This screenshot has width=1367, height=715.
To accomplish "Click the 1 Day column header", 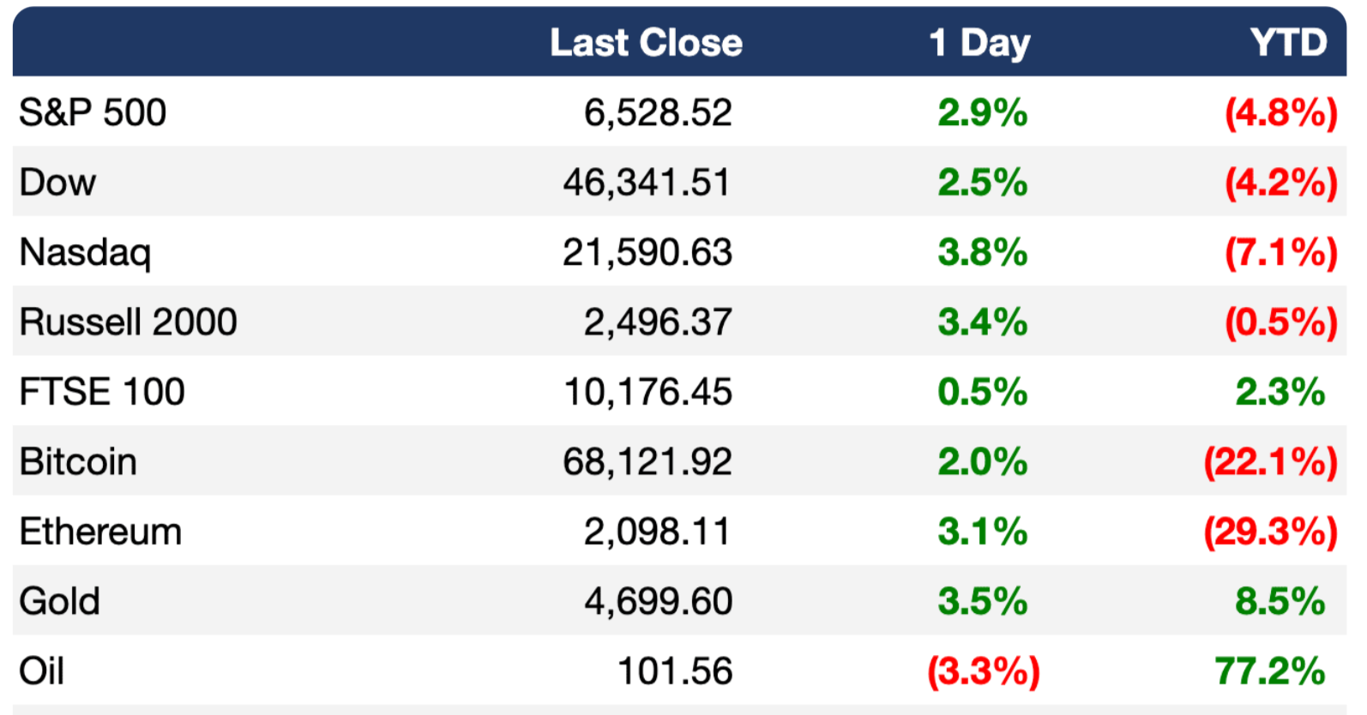I will point(979,43).
